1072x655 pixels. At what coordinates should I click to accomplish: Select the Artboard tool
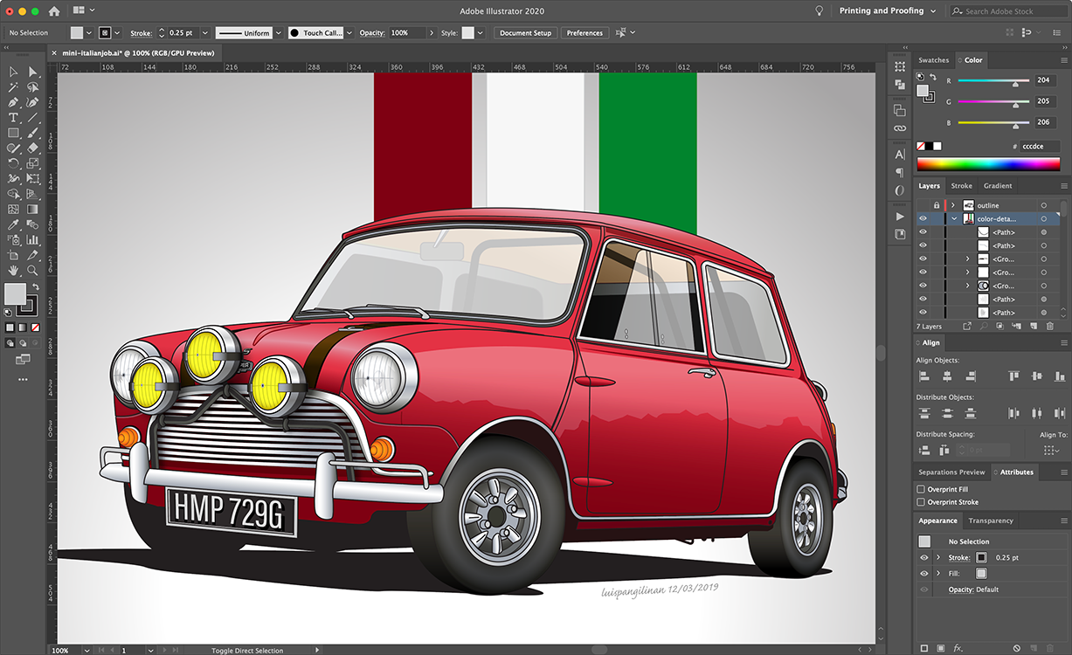click(13, 255)
